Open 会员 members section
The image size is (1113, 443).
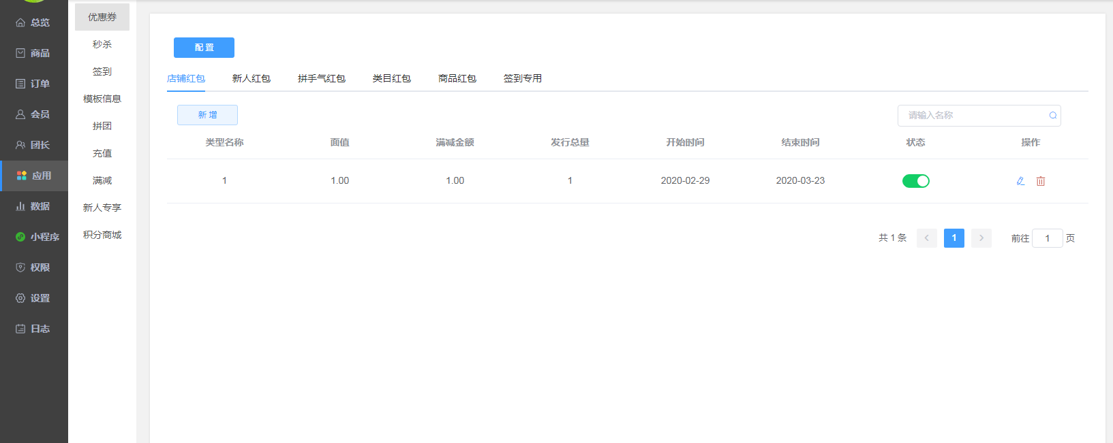(x=33, y=114)
